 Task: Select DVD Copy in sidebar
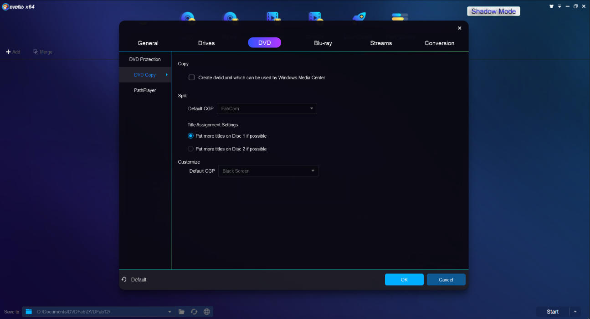click(145, 75)
